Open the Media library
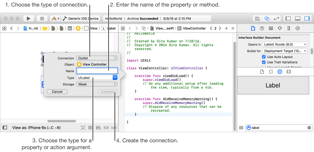The width and height of the screenshot is (314, 152). (x=289, y=71)
